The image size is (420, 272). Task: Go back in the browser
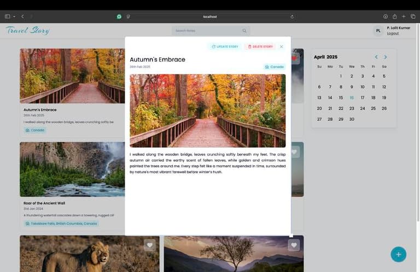click(23, 16)
